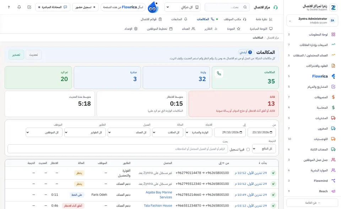Click the فائتة 13 missed calls card

[234, 104]
